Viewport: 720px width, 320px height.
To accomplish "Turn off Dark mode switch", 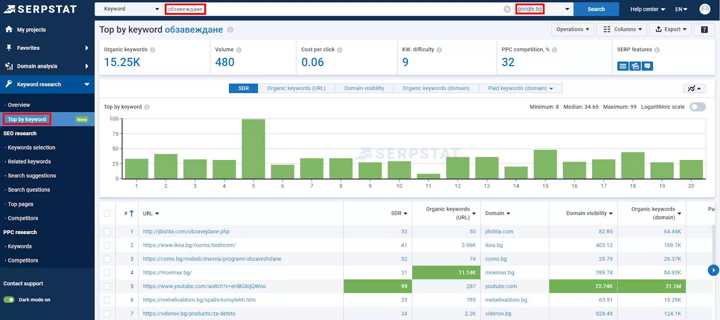I will [x=9, y=300].
